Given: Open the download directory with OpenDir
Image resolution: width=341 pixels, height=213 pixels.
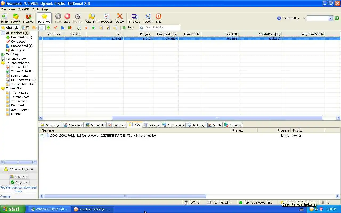Looking at the screenshot, I should 91,18.
